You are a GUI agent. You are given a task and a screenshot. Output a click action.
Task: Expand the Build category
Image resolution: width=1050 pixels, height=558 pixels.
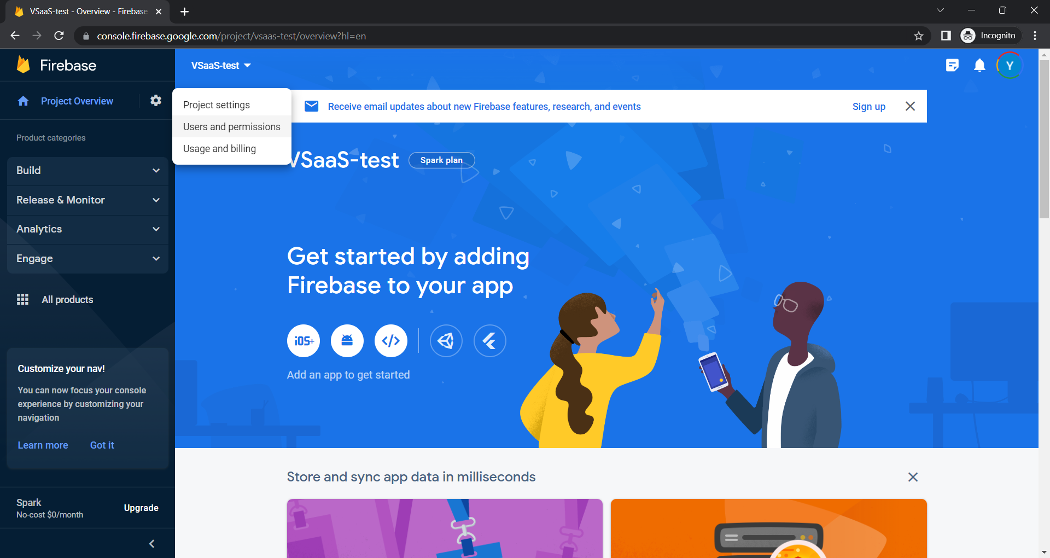click(87, 171)
